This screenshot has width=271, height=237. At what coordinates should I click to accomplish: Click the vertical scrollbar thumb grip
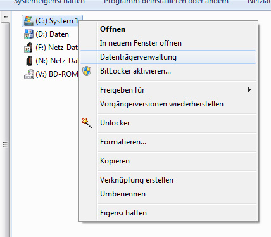click(x=5, y=144)
